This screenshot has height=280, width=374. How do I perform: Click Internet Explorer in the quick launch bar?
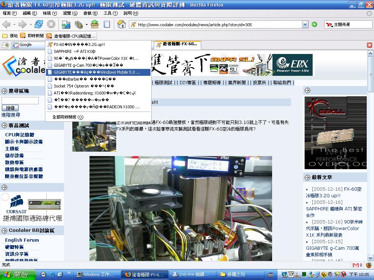tap(51, 275)
